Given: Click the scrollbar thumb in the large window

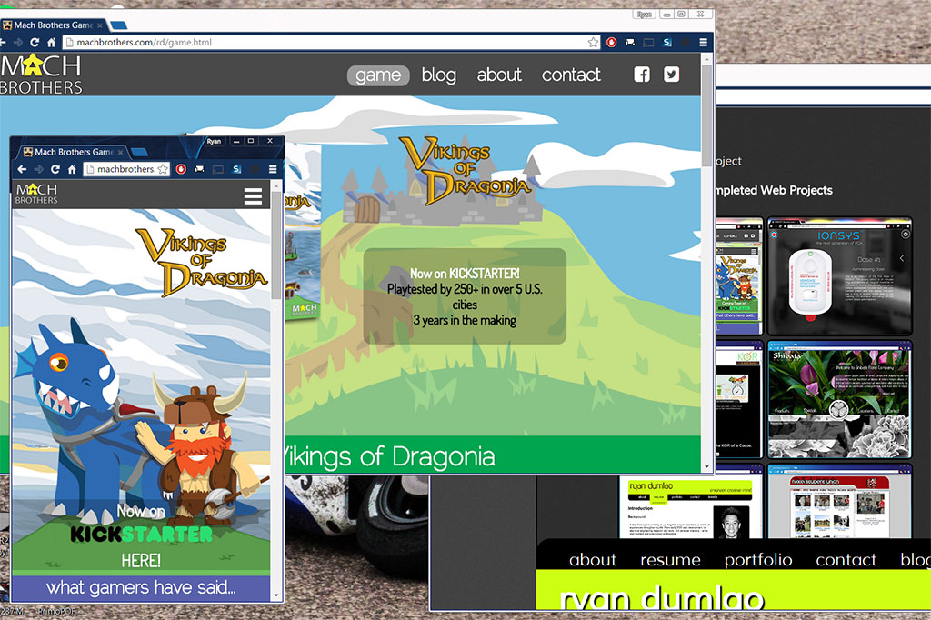Looking at the screenshot, I should [x=706, y=115].
